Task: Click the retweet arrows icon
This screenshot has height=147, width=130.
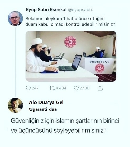Action: pyautogui.click(x=52, y=88)
